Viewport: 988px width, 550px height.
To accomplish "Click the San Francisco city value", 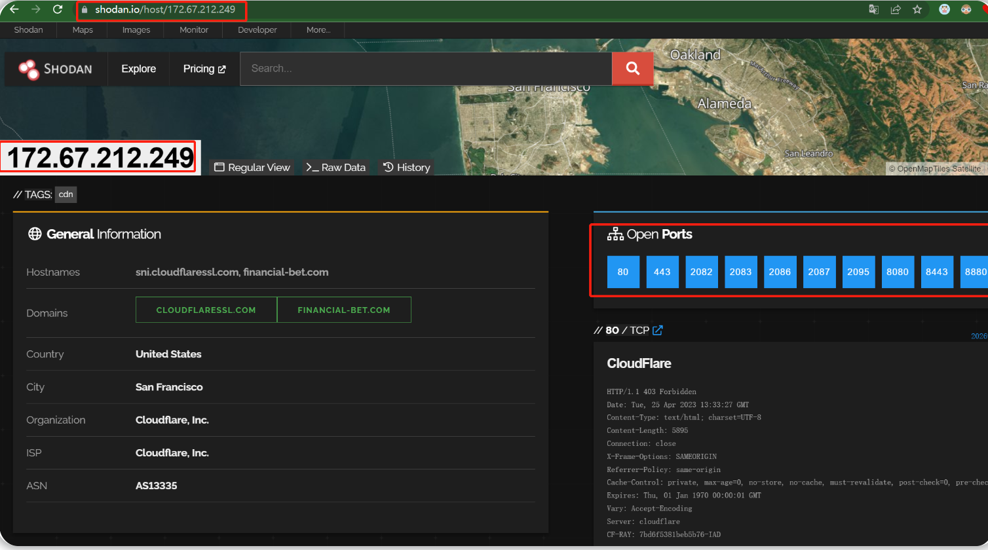I will point(169,387).
